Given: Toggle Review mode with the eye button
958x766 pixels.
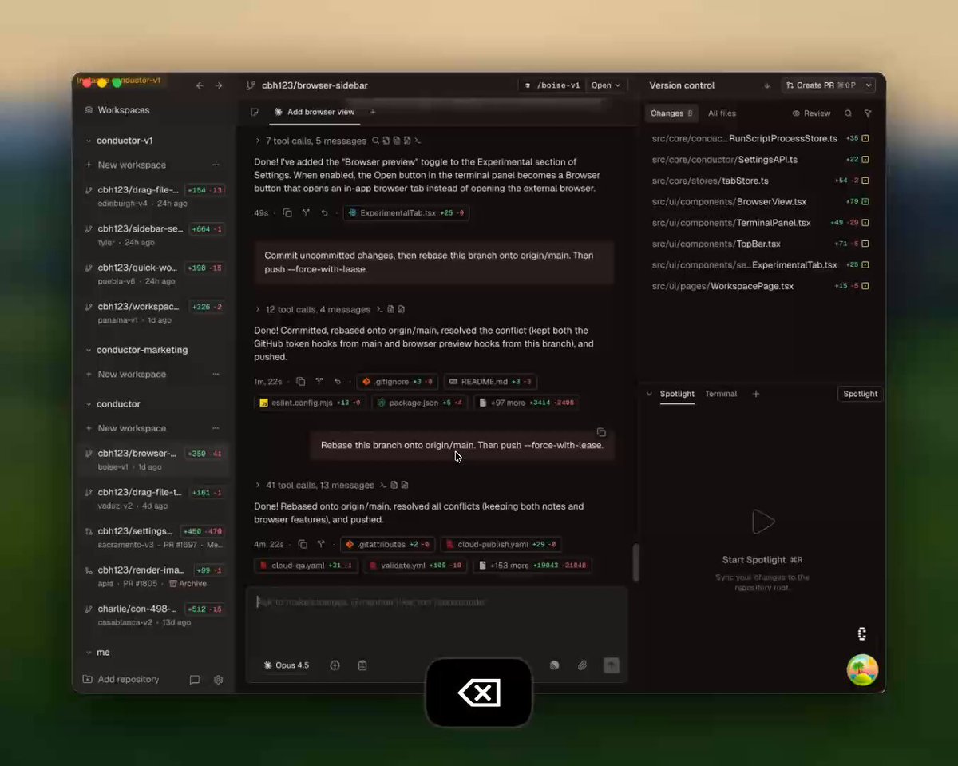Looking at the screenshot, I should click(x=811, y=113).
